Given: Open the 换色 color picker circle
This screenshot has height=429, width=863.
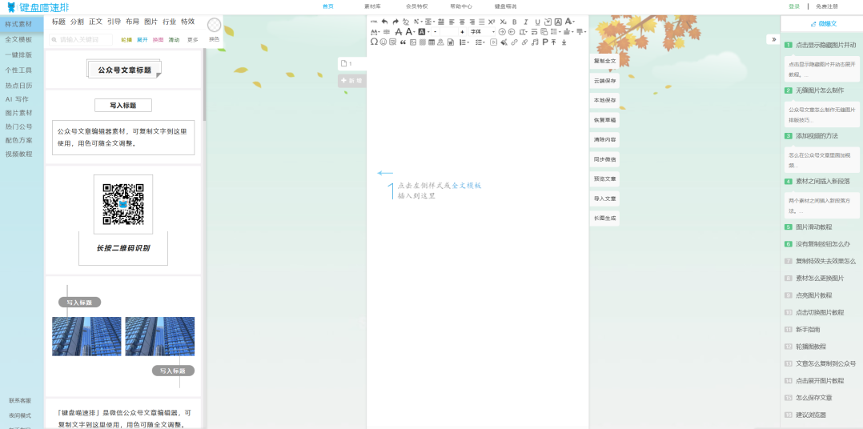Looking at the screenshot, I should click(214, 26).
